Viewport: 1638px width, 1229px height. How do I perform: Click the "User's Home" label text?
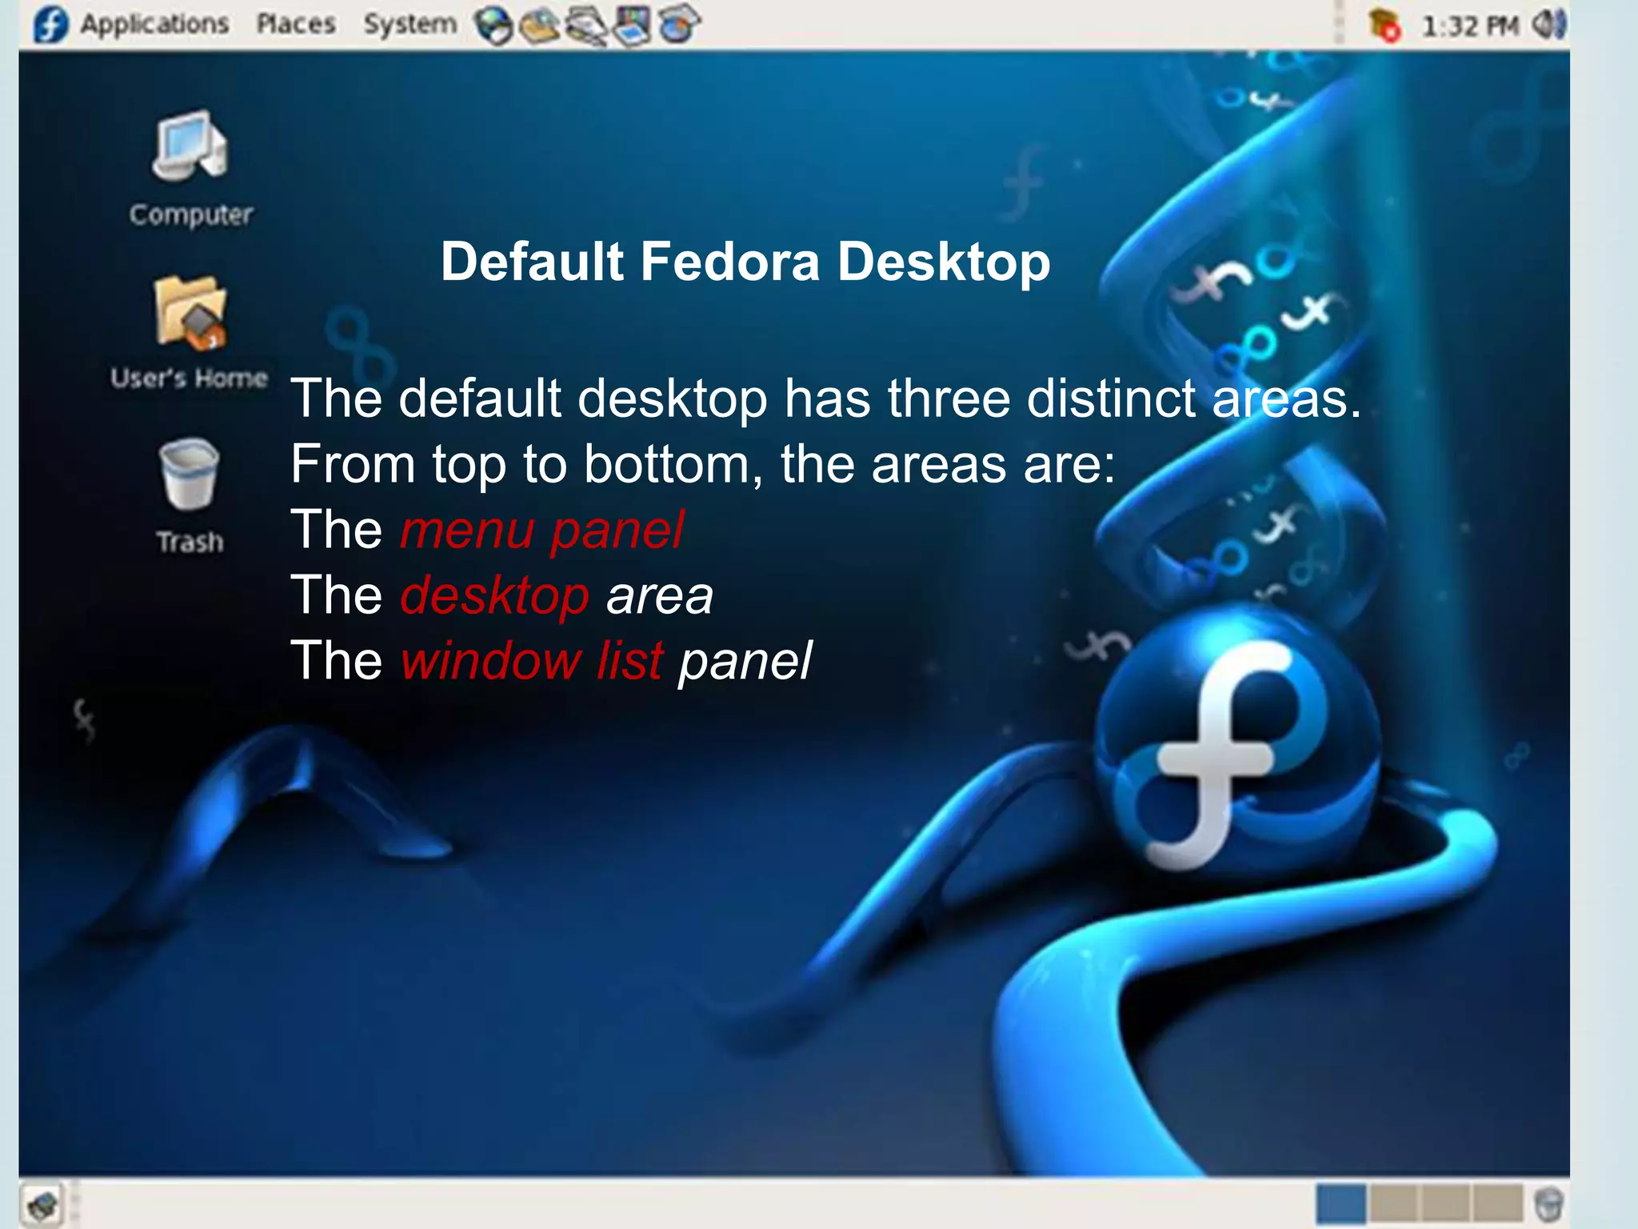190,378
